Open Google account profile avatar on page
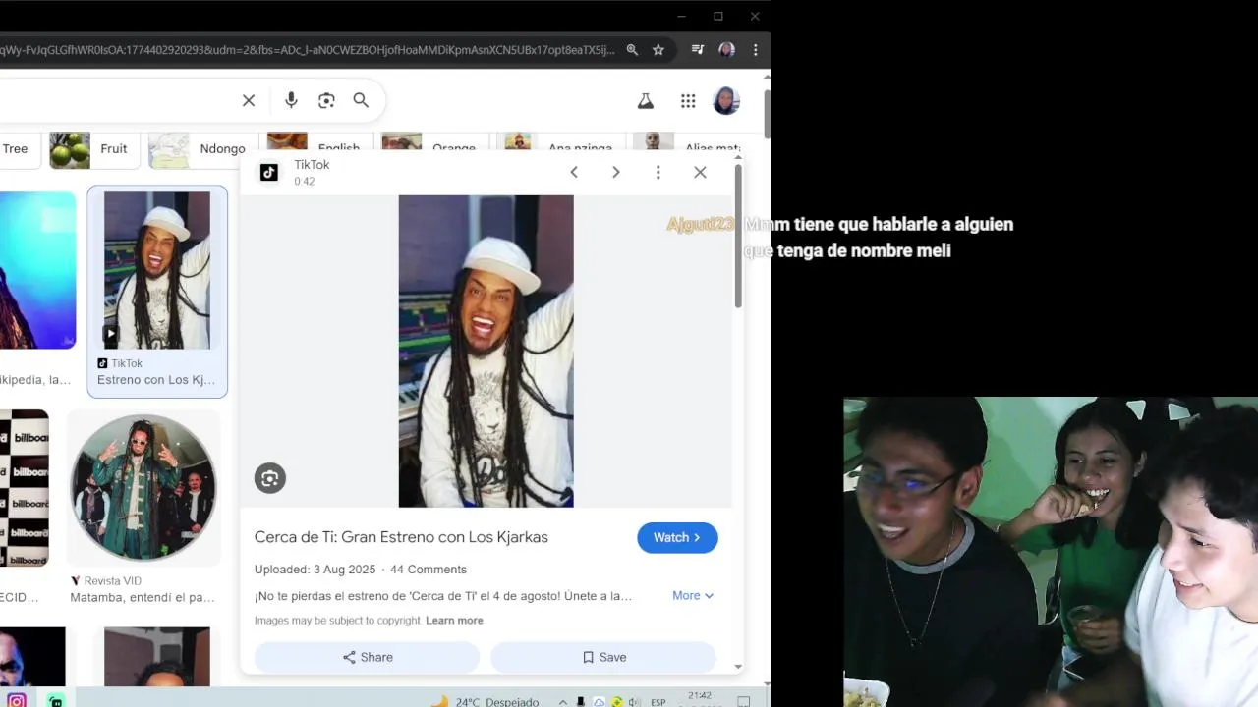The image size is (1258, 707). click(x=726, y=101)
